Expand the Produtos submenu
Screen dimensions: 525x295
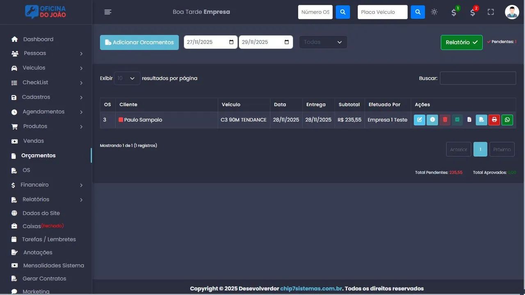(x=81, y=127)
